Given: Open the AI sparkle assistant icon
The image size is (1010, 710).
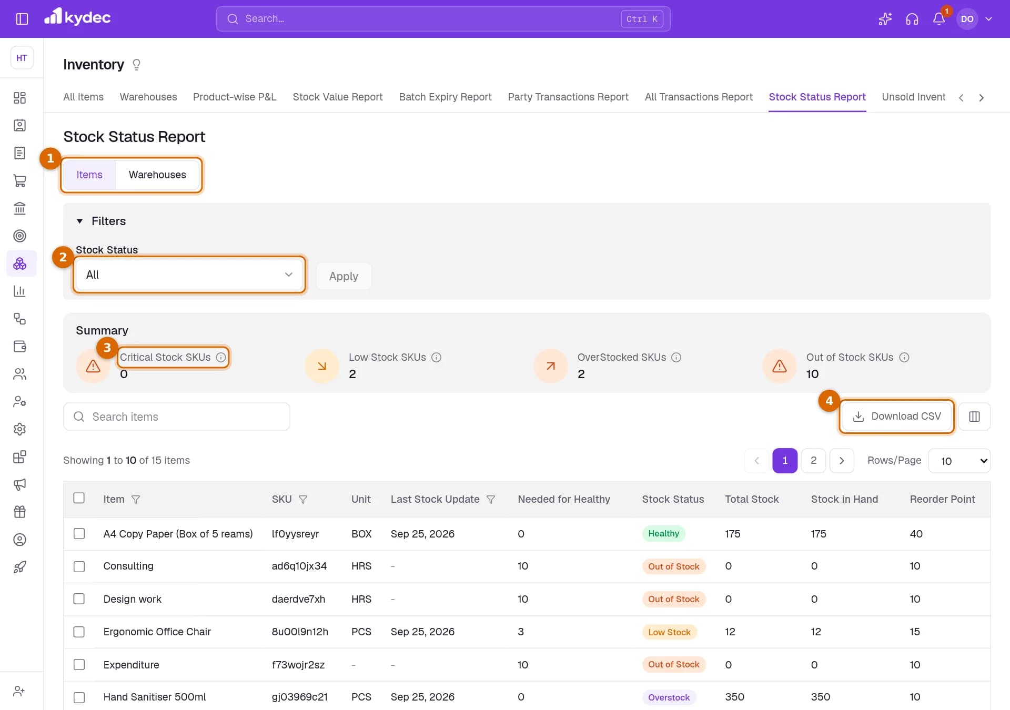Looking at the screenshot, I should click(885, 19).
